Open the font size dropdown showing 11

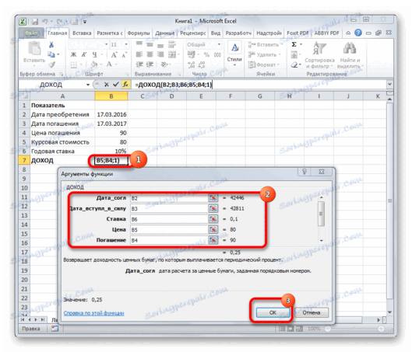(126, 44)
